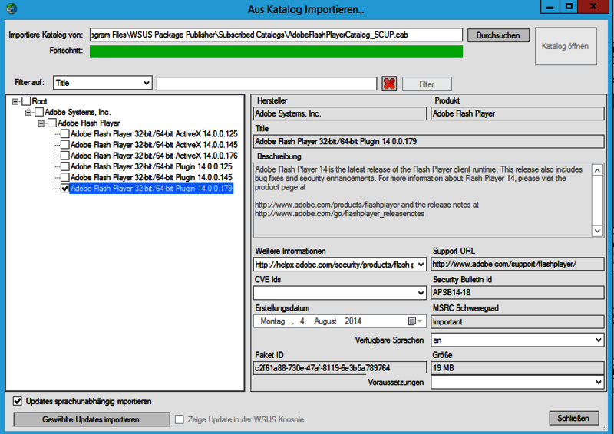Open the calendar picker in Erstellungsdatum
This screenshot has width=614, height=434.
coord(414,321)
